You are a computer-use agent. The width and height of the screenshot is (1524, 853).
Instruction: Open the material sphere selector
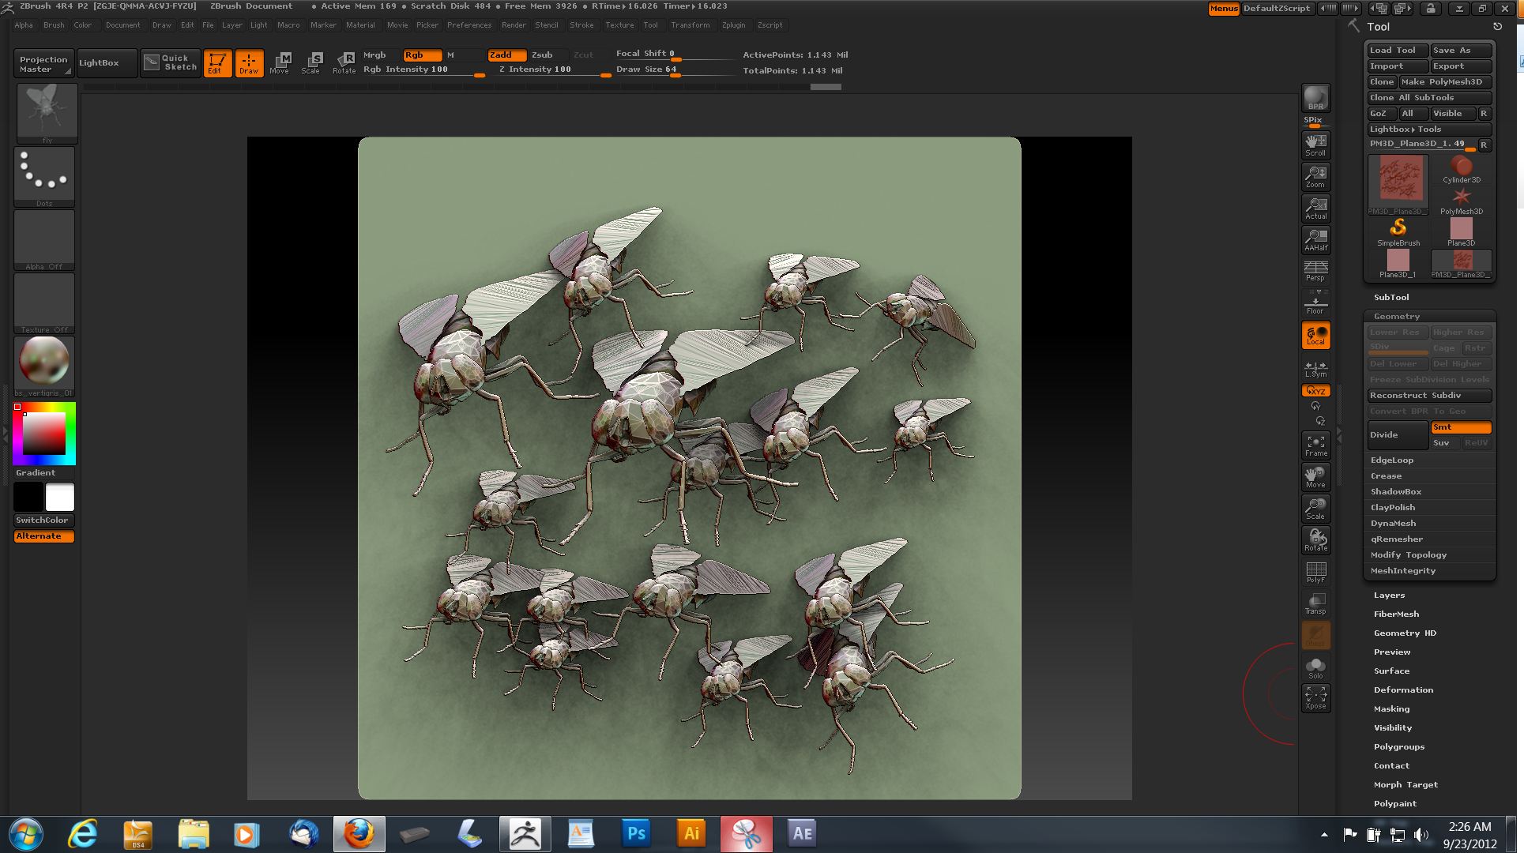[44, 366]
